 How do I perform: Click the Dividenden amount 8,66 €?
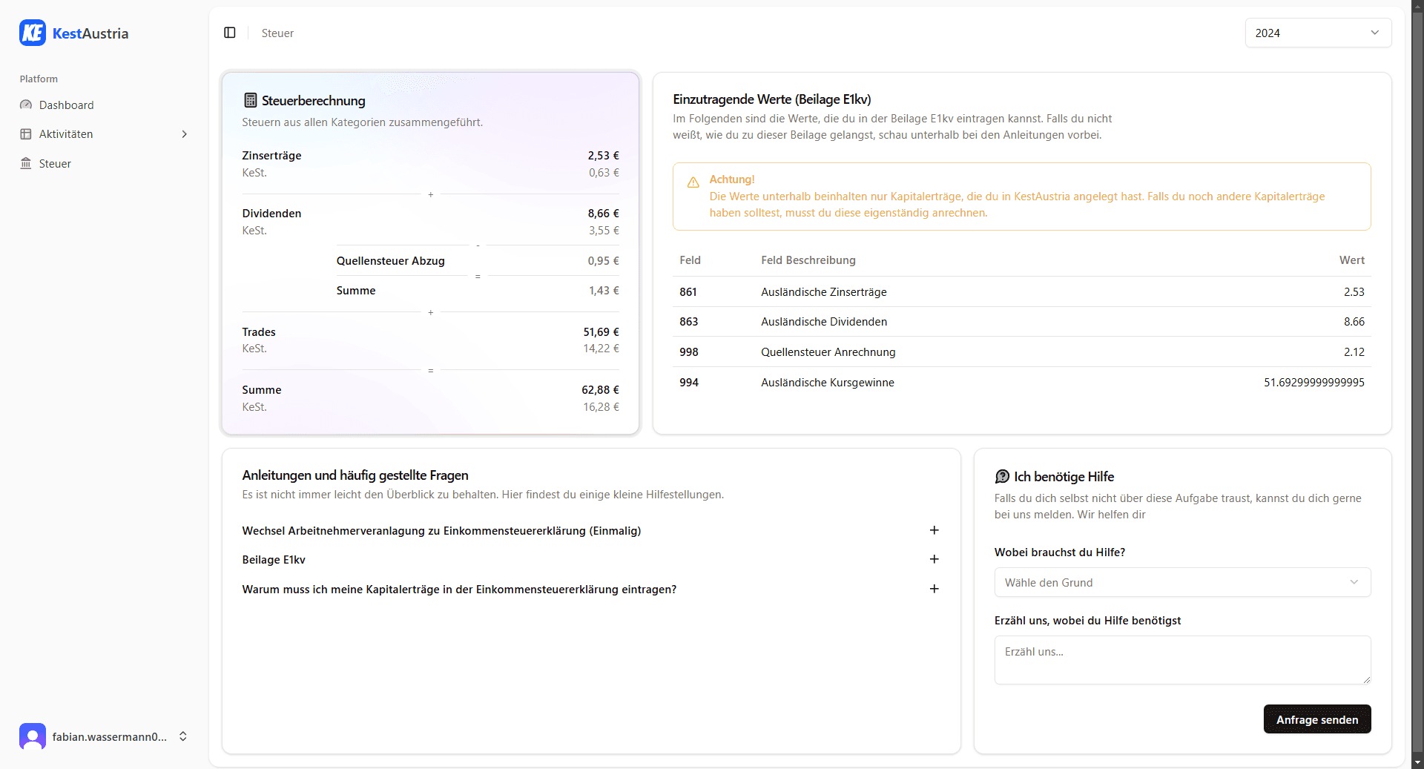(x=604, y=214)
